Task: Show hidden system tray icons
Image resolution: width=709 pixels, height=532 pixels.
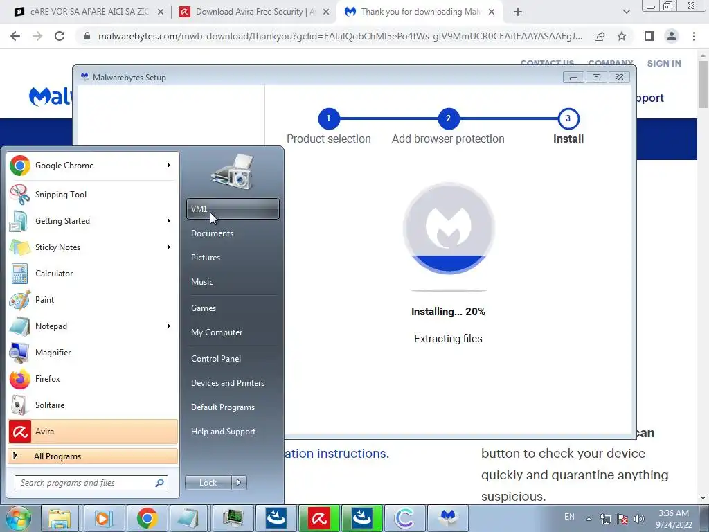Action: [x=589, y=519]
